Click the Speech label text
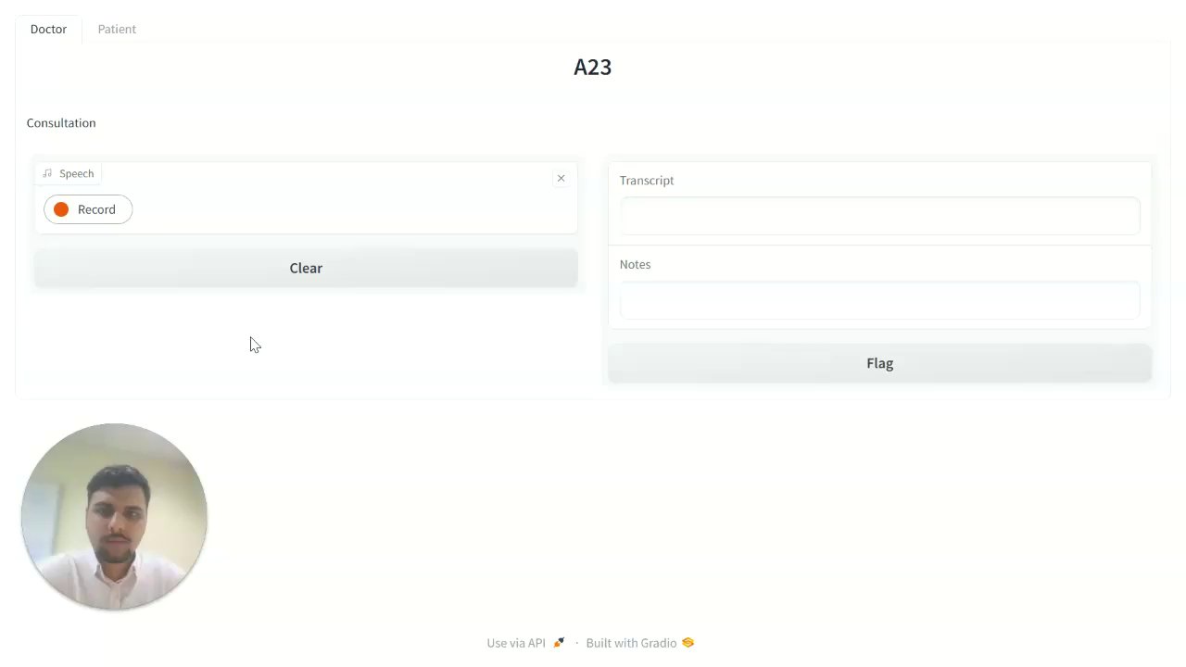1186x667 pixels. pyautogui.click(x=76, y=173)
